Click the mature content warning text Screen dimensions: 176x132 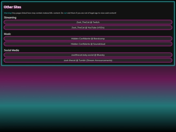click(60, 13)
